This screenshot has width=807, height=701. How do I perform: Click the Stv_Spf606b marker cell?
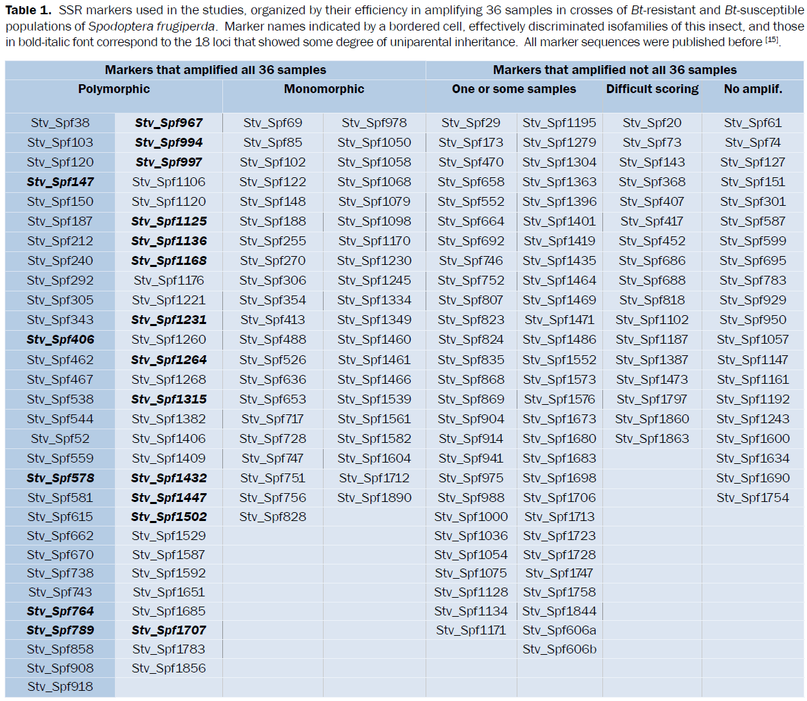[559, 649]
